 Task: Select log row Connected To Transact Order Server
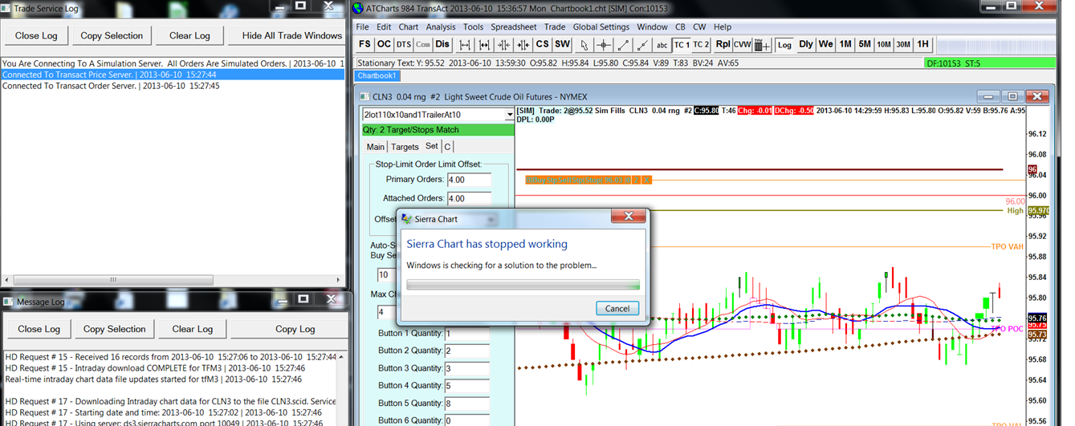(173, 86)
